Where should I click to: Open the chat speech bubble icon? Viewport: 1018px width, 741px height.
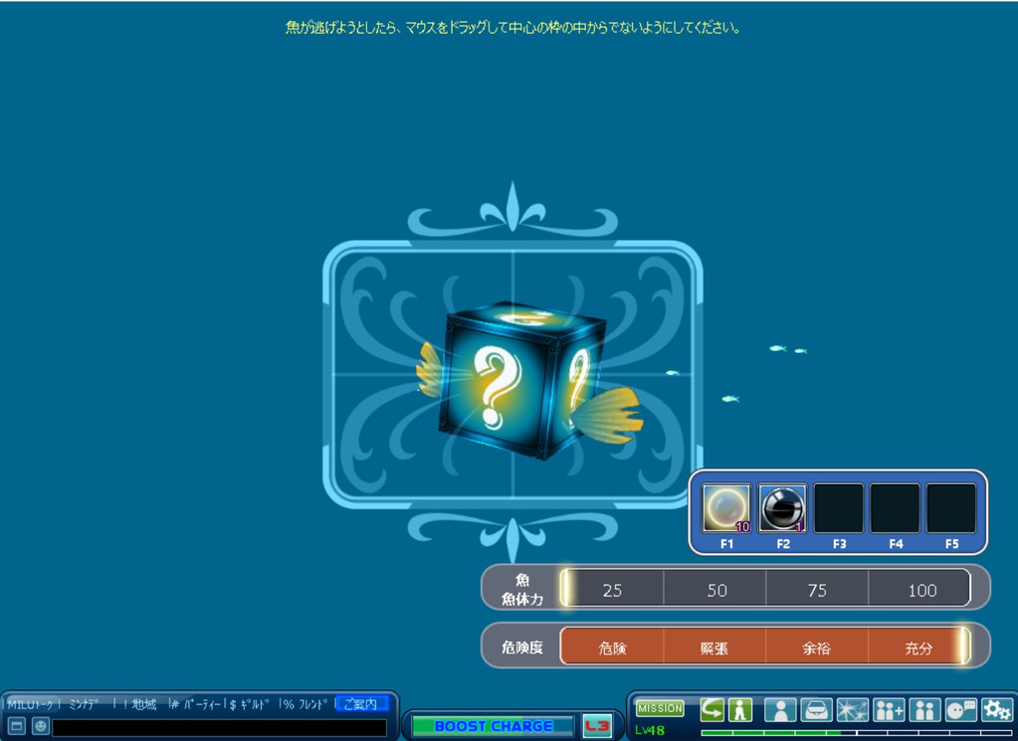(x=960, y=709)
